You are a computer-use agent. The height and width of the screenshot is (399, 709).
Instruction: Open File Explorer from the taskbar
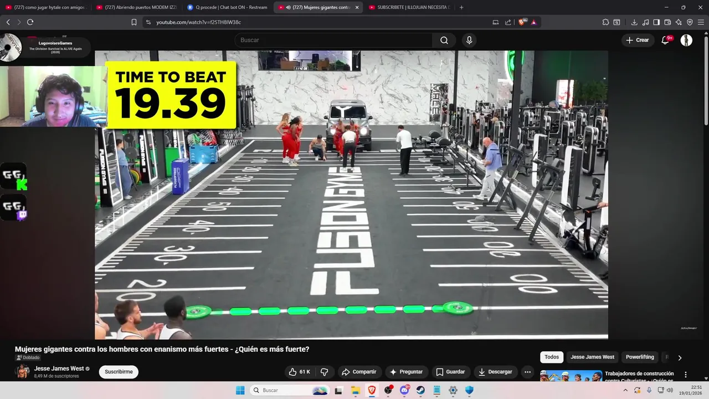(356, 390)
